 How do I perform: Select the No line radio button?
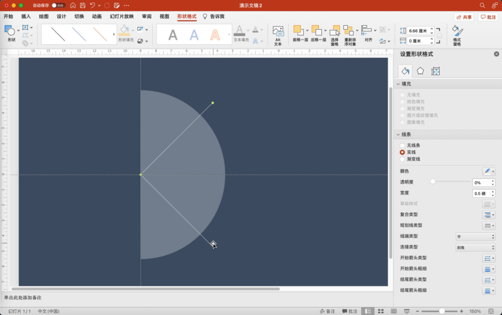[x=403, y=145]
